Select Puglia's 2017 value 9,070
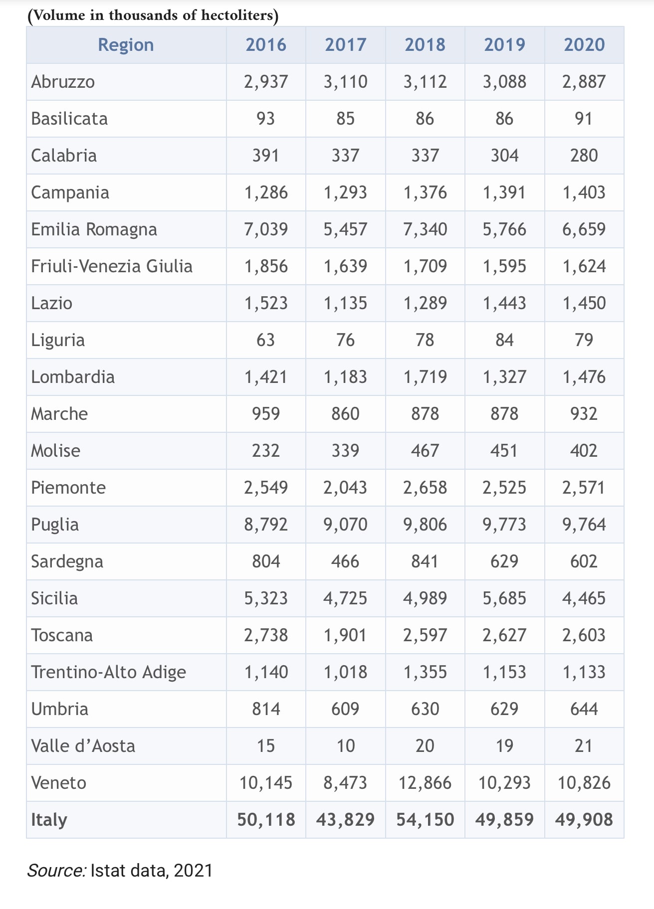The image size is (654, 909). tap(345, 525)
